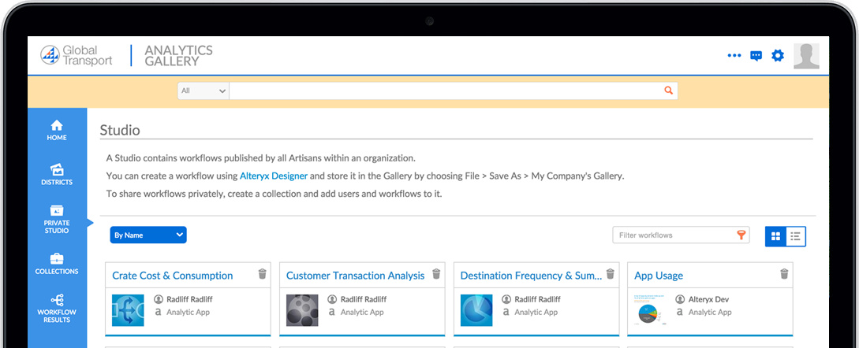The height and width of the screenshot is (348, 859).
Task: Click Analytic App icon on Crate Cost card
Action: [159, 312]
